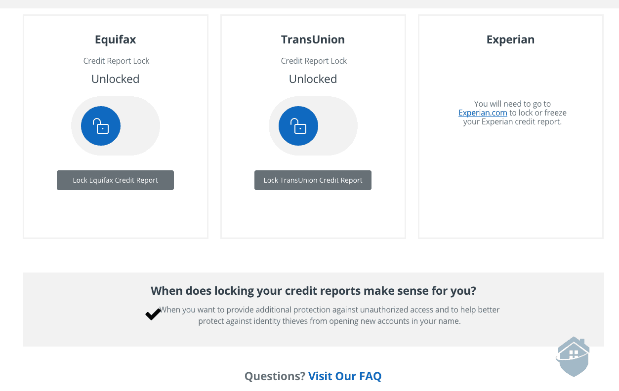619x391 pixels.
Task: Click the Equifax Unlocked status text
Action: coord(115,79)
